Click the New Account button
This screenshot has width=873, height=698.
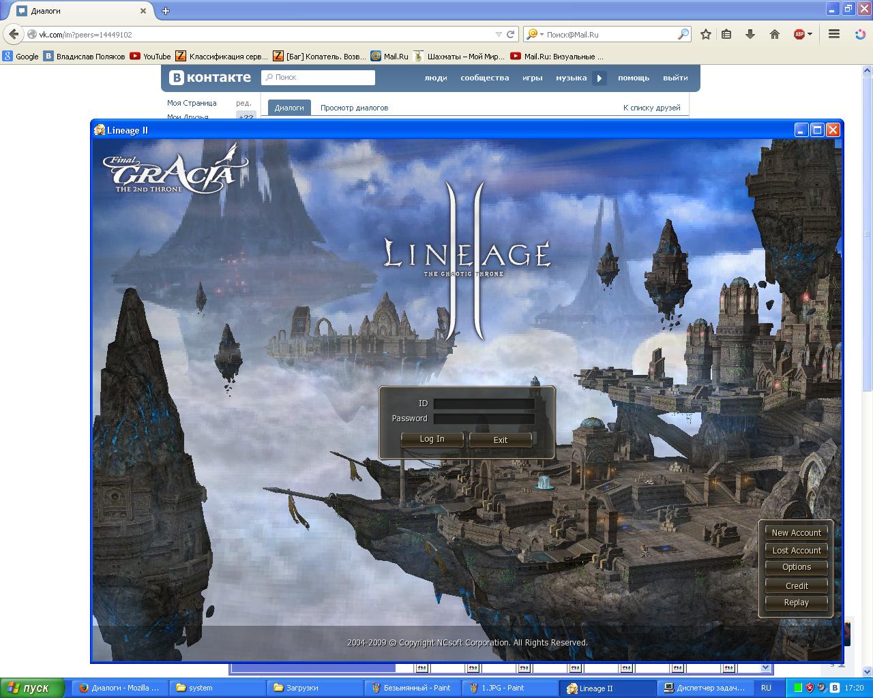(x=796, y=533)
